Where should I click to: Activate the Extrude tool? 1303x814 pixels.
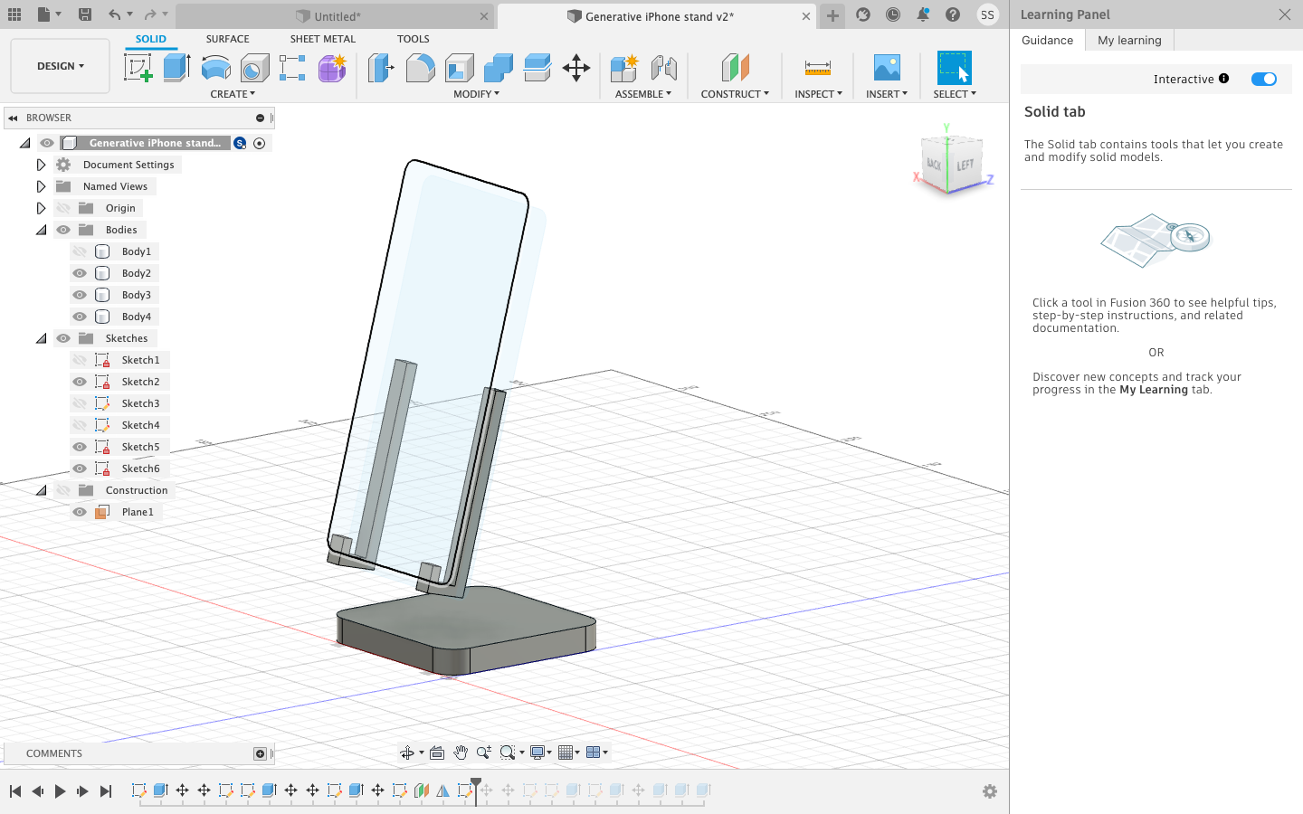(175, 66)
